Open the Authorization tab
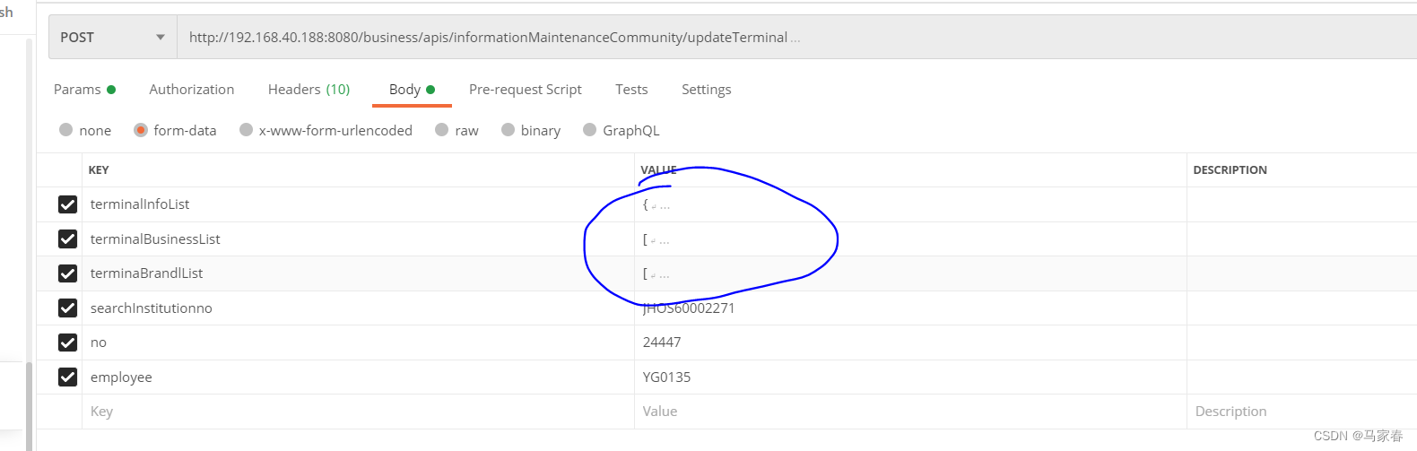The image size is (1417, 451). point(192,90)
